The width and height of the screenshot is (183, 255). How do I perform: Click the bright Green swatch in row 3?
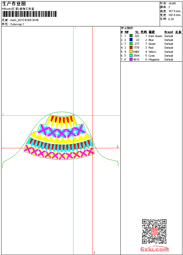coord(131,44)
